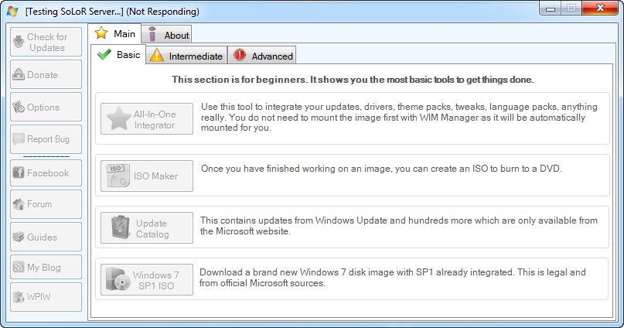Viewport: 624px width, 328px height.
Task: Open the Guides label in sidebar
Action: [42, 237]
